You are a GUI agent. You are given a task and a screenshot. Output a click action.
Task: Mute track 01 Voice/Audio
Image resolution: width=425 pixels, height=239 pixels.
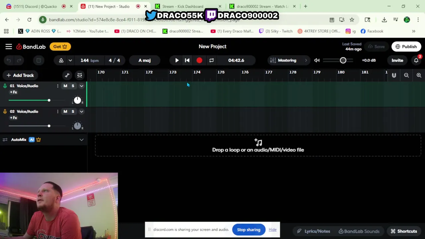point(65,86)
